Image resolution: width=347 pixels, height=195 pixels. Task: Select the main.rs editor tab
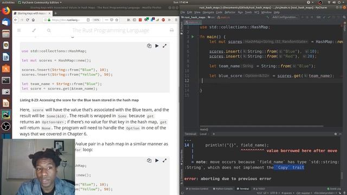tap(193, 22)
